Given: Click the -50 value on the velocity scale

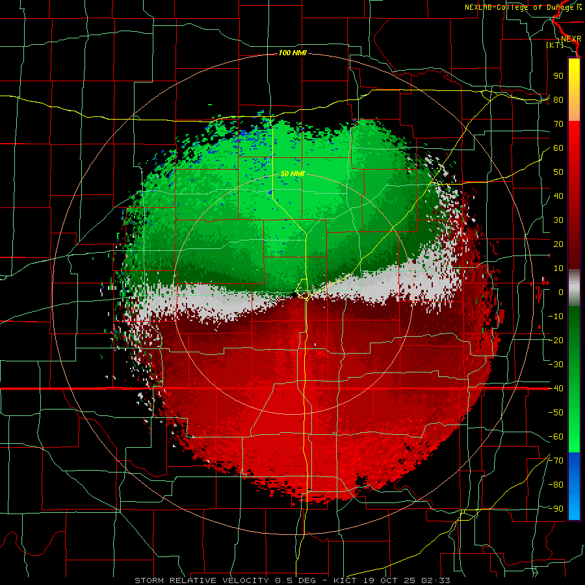Looking at the screenshot, I should click(556, 413).
